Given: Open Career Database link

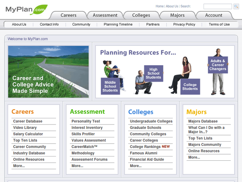Looking at the screenshot, I should click(x=28, y=121).
